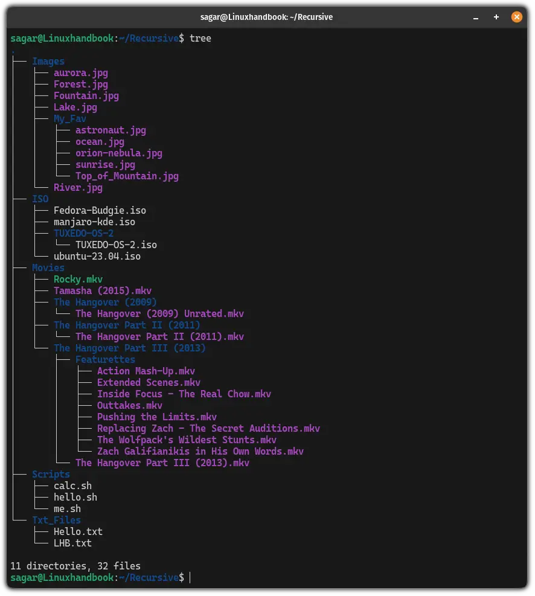Screen dimensions: 535x596
Task: Select the Rocky.mkv movie entry
Action: (x=78, y=279)
